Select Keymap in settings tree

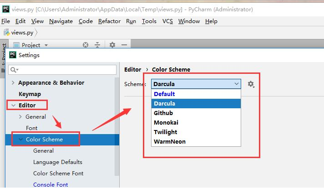(x=30, y=94)
